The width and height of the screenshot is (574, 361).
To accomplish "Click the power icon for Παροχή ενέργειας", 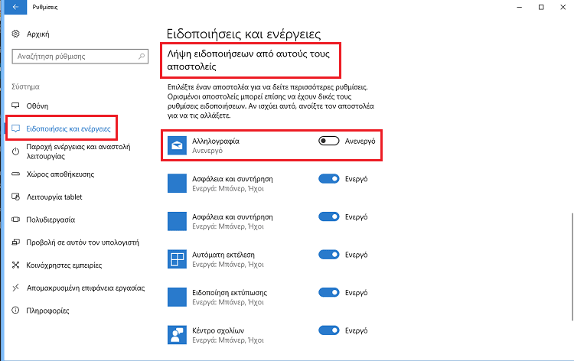I will pos(15,151).
